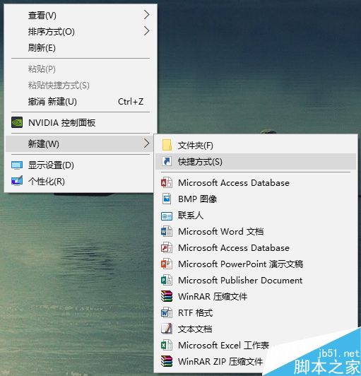361x376 pixels.
Task: Create a new BMP 图像
Action: (256, 199)
